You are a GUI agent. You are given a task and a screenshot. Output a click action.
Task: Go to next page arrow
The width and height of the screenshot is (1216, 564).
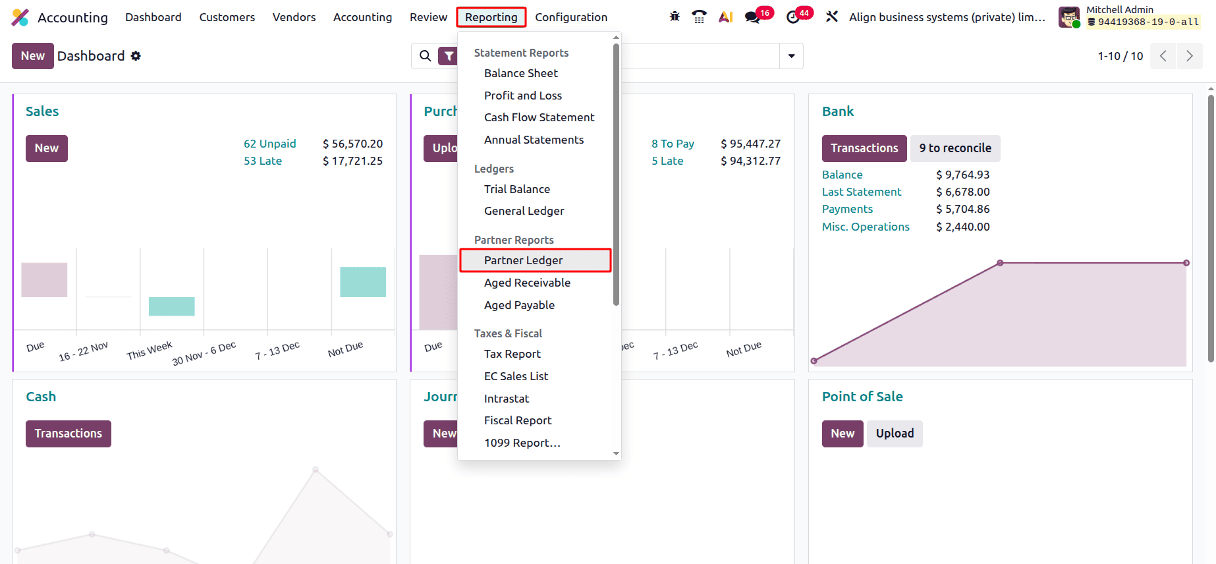(1190, 56)
